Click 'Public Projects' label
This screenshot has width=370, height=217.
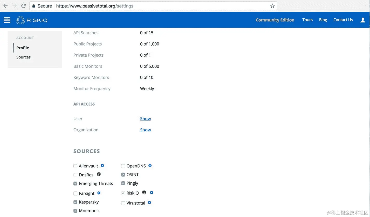coord(88,44)
